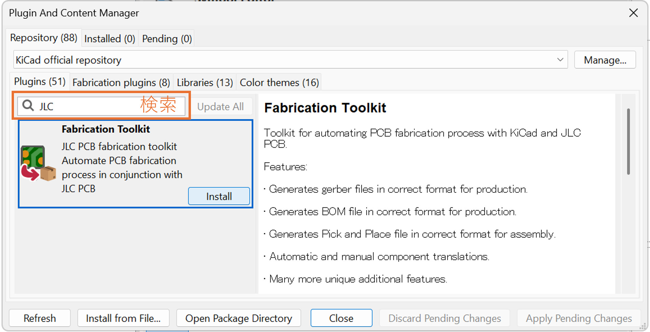Select the Fabrication Toolkit list entry title
Screen dimensions: 650x332
tap(106, 129)
